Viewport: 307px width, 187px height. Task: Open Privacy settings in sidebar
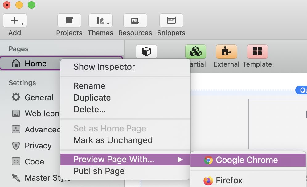click(x=38, y=146)
